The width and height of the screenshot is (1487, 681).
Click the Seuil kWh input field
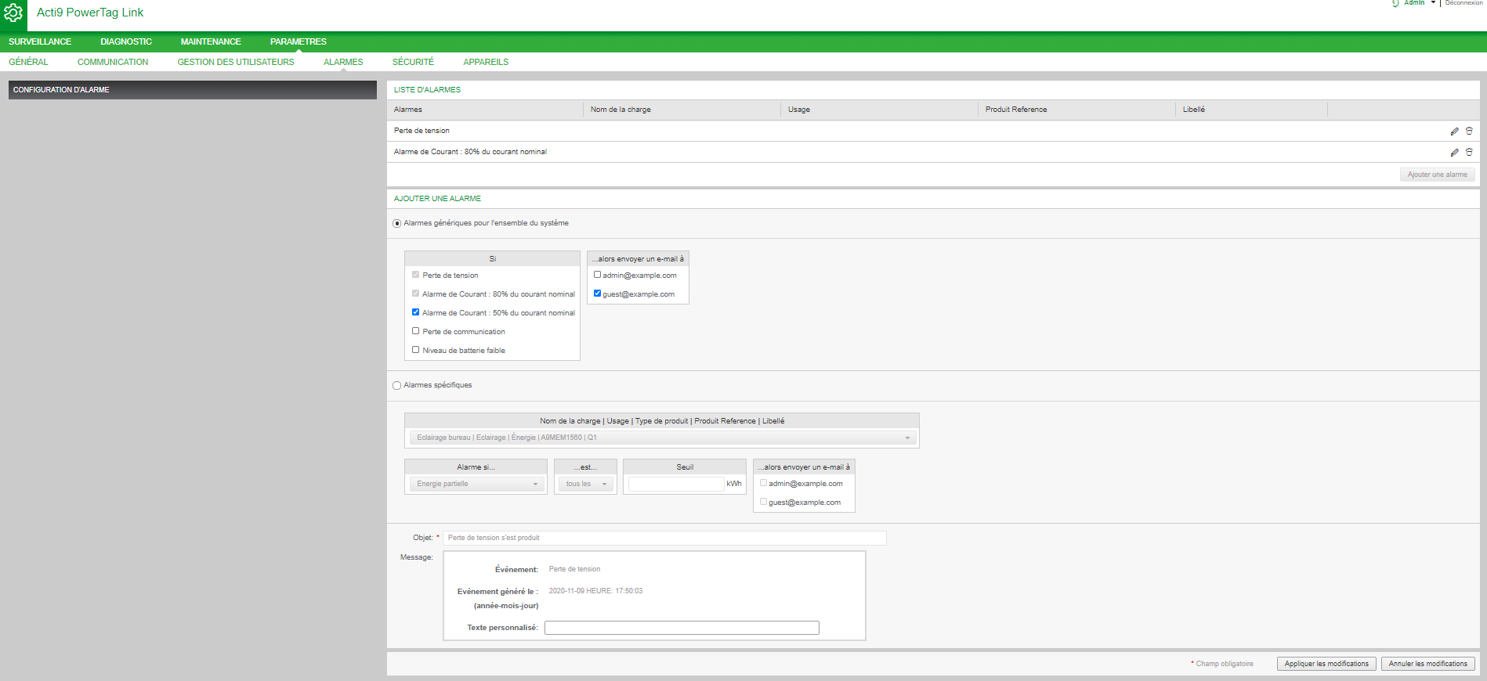[x=676, y=484]
